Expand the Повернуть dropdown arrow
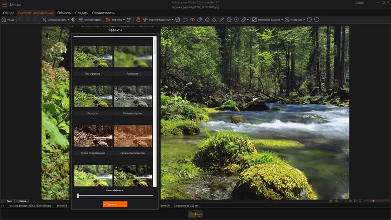The image size is (391, 220). pyautogui.click(x=304, y=20)
